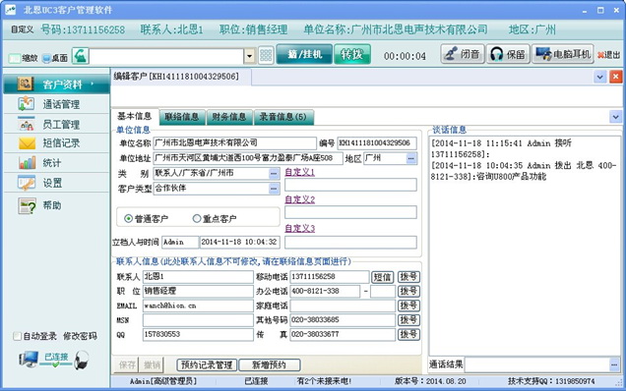Screen dimensions: 626x391
Task: Open 员工管理 sidebar icon
Action: (27, 124)
